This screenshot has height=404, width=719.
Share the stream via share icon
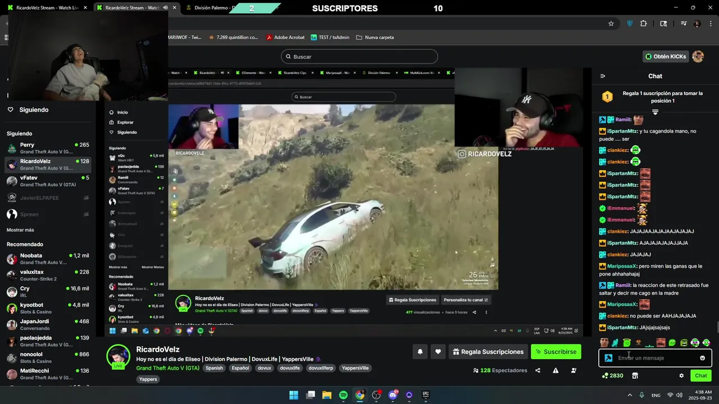[538, 370]
